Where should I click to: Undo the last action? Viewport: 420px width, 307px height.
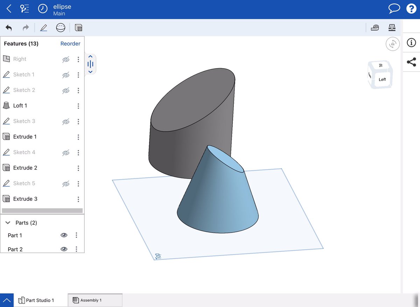click(9, 28)
